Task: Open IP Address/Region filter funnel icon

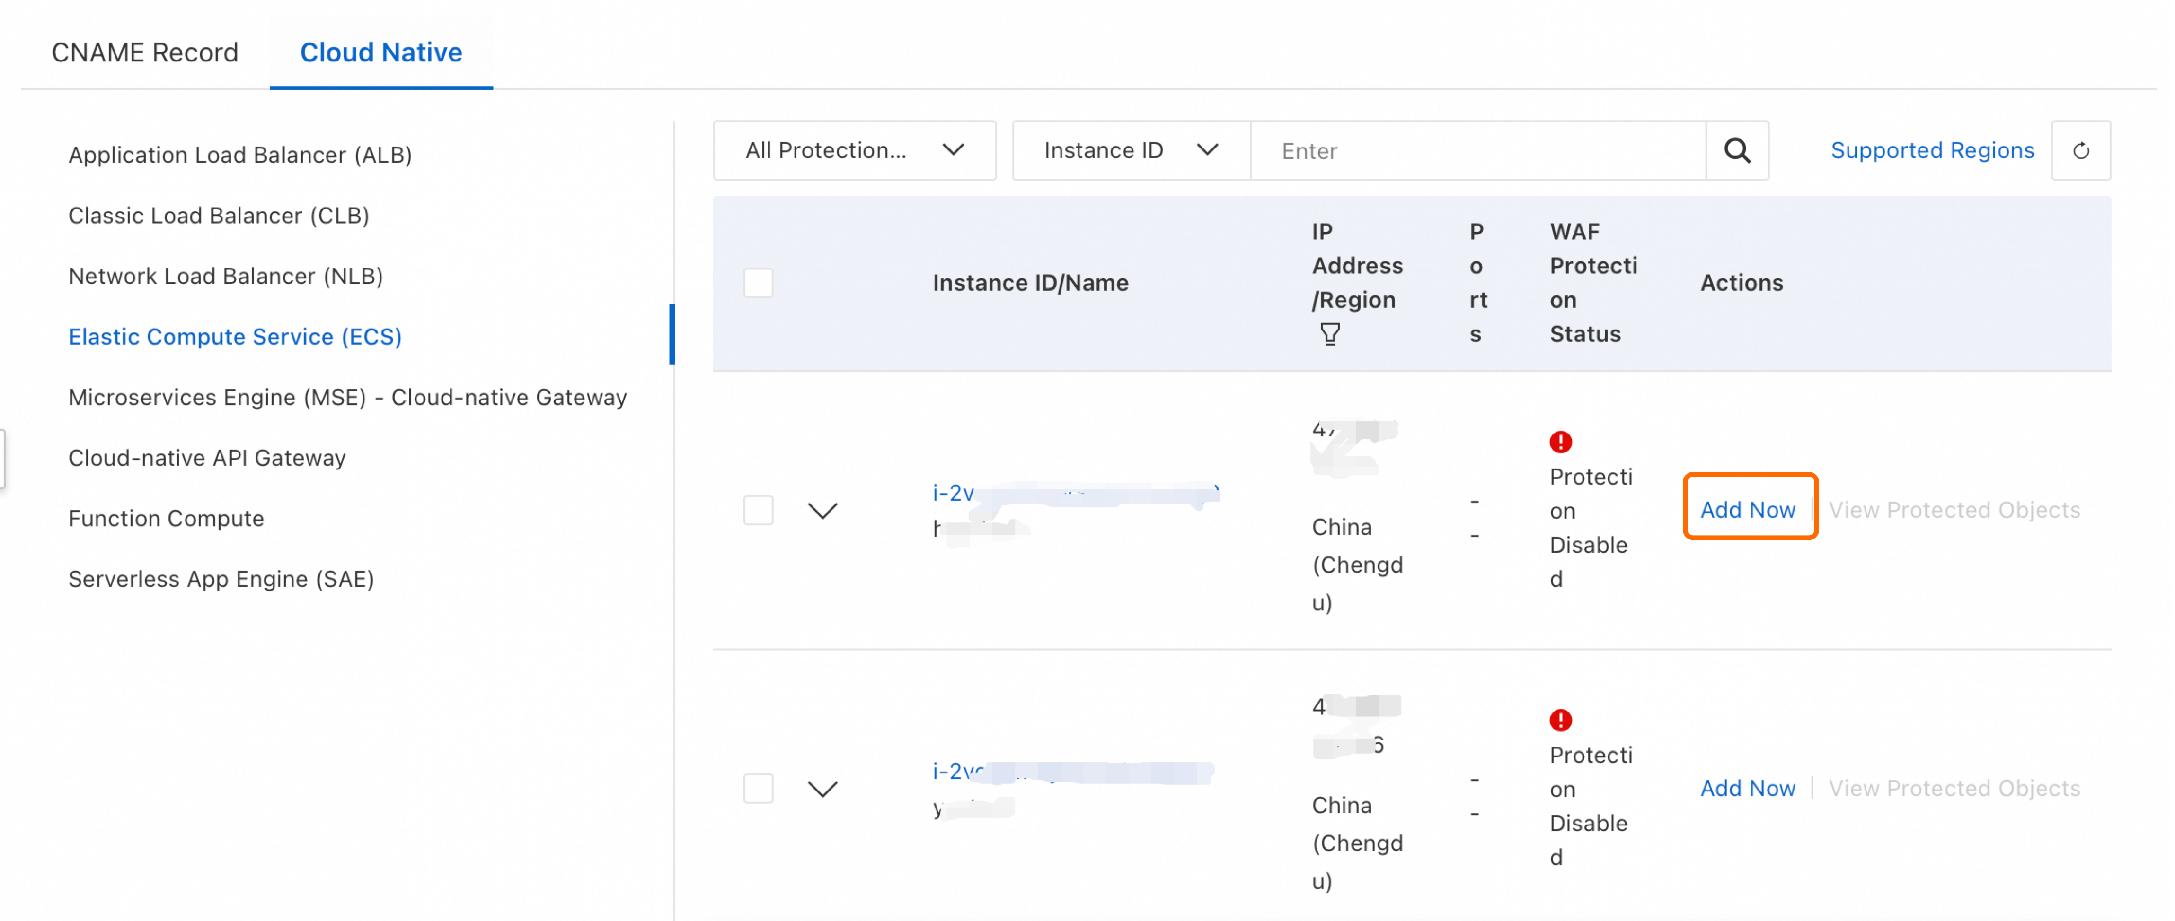Action: click(x=1330, y=334)
